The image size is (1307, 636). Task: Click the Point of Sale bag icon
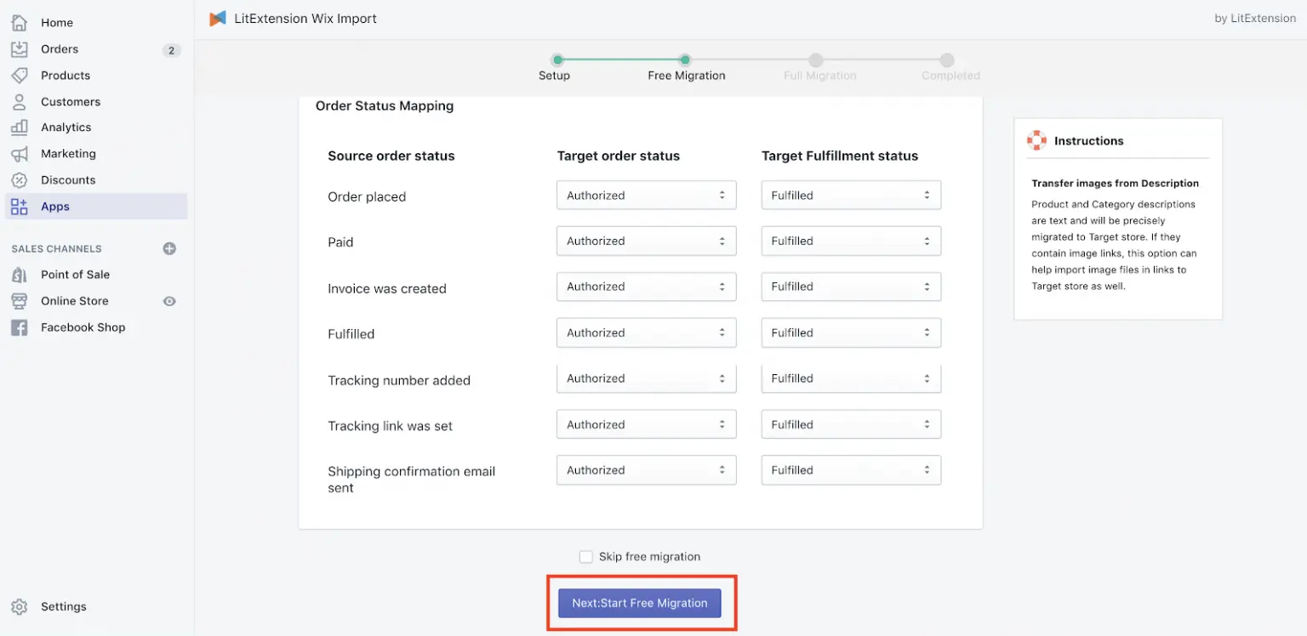19,275
